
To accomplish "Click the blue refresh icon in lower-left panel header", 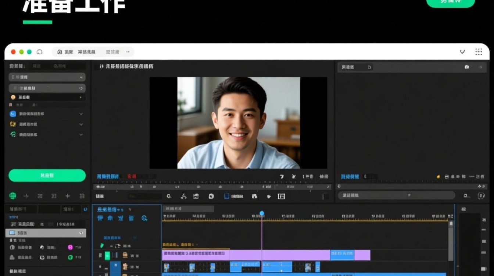I will point(85,209).
